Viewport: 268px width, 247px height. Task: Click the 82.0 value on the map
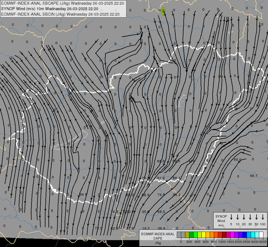click(161, 161)
